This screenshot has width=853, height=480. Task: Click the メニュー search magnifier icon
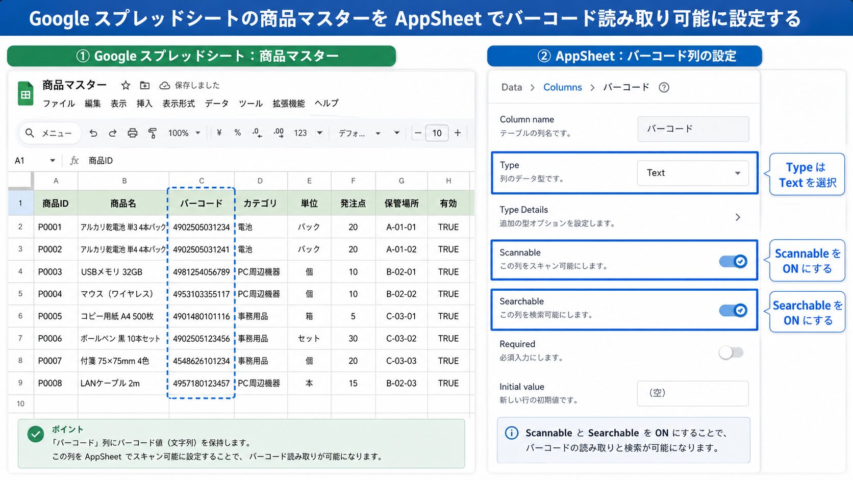[30, 133]
